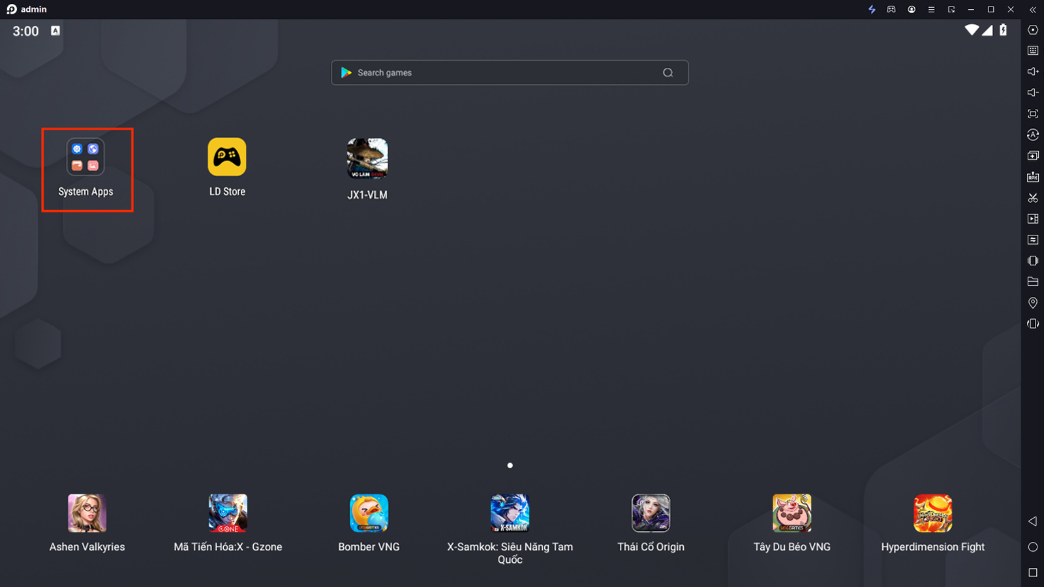The image size is (1044, 587).
Task: Open the shared folder icon
Action: [x=1033, y=282]
